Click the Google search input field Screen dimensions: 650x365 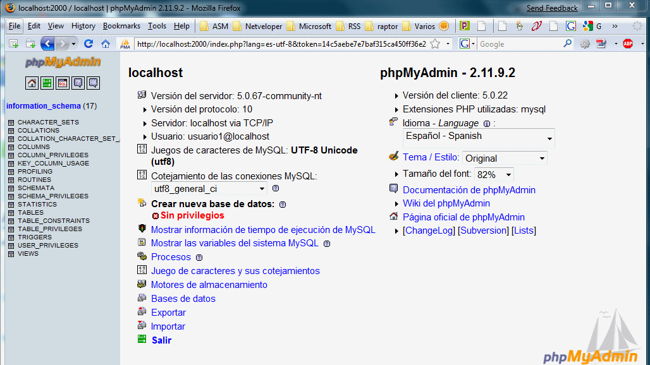click(x=520, y=44)
